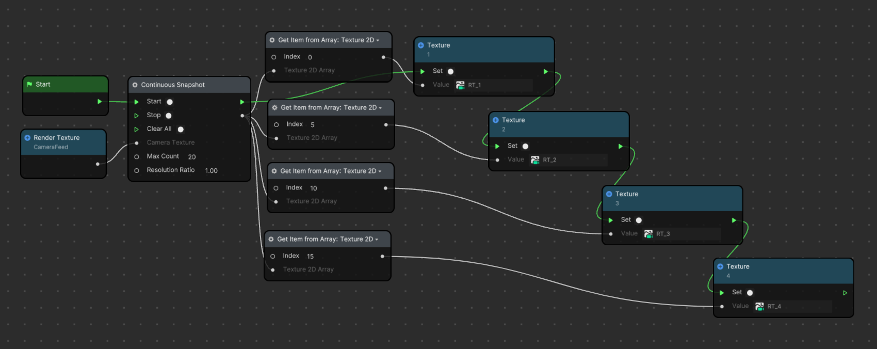Open type dropdown on Index 10 Get Item node
This screenshot has height=349, width=877.
380,171
